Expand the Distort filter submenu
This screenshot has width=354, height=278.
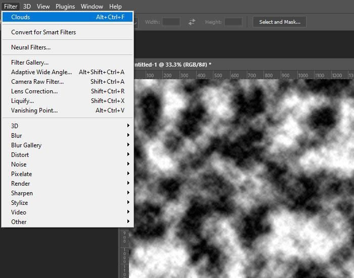coord(20,155)
